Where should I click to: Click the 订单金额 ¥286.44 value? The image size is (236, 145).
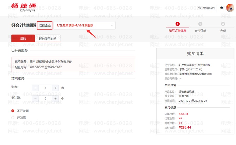click(x=184, y=114)
